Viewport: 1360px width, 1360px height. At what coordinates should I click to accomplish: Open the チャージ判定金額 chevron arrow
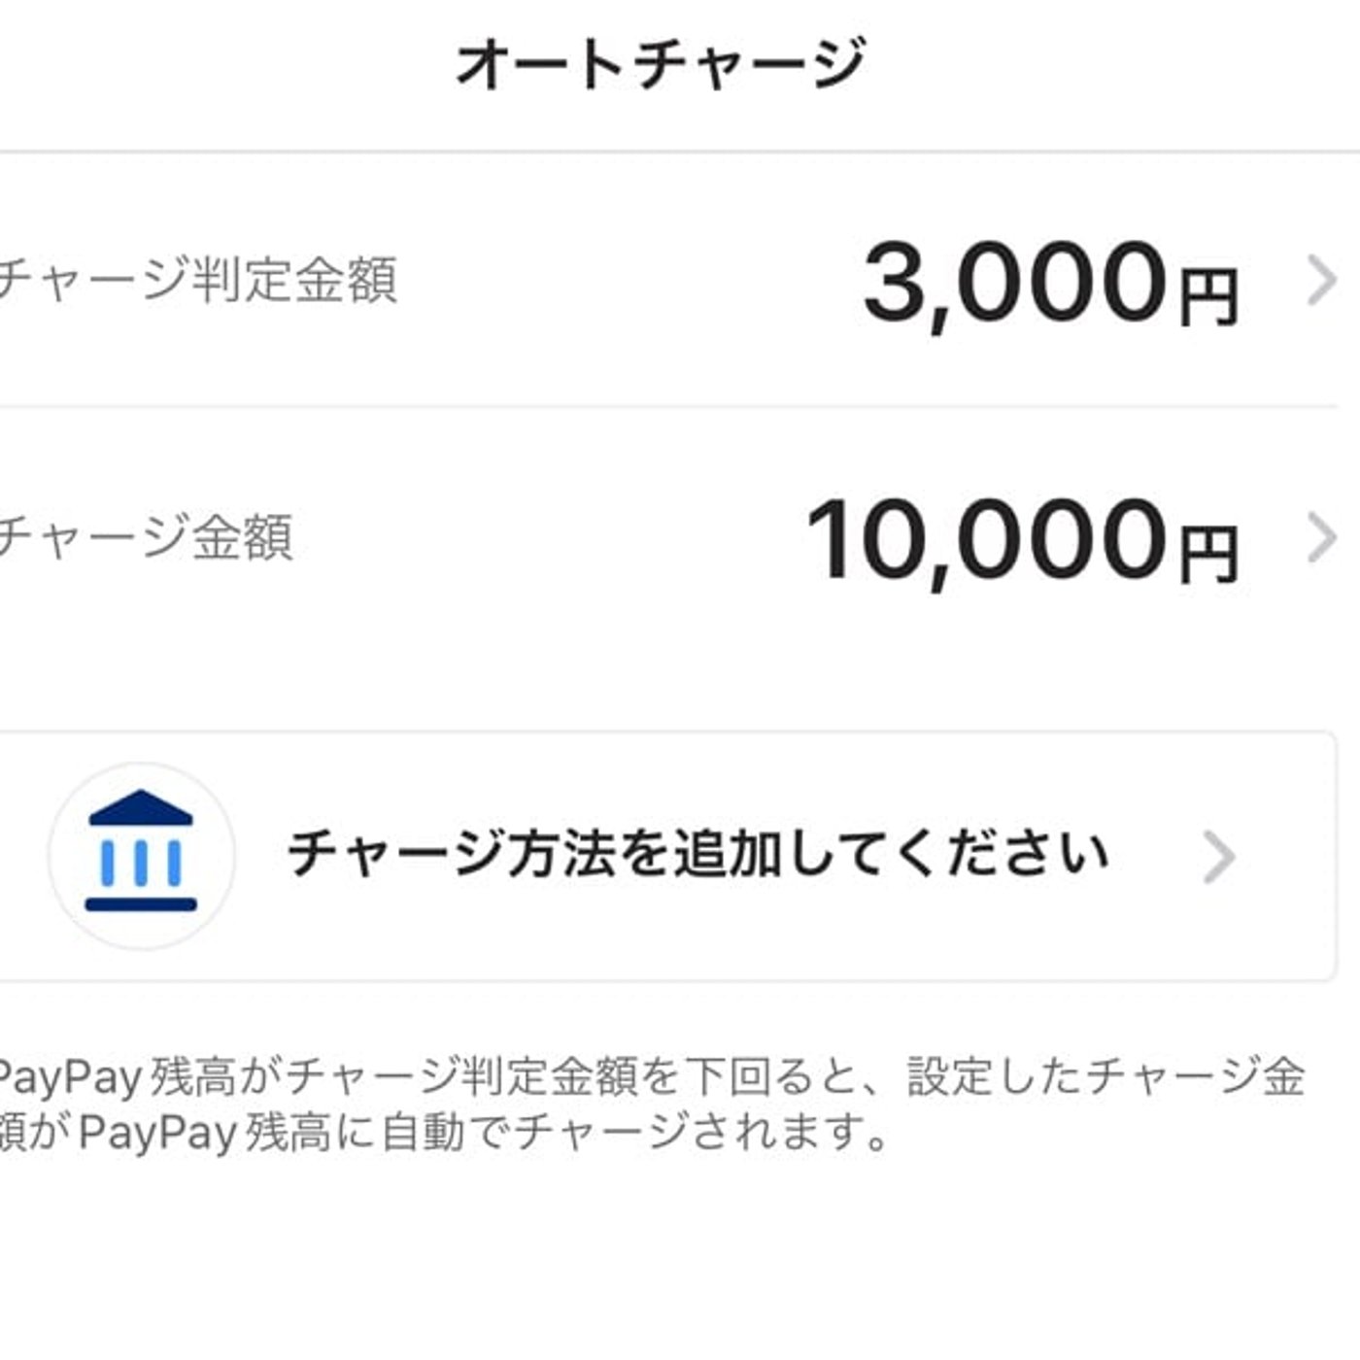coord(1320,282)
